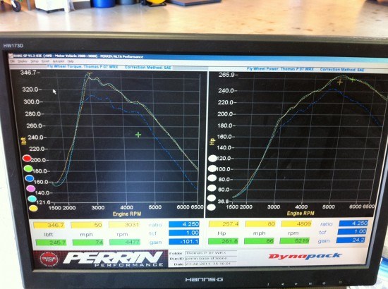The width and height of the screenshot is (388, 289).
Task: Open the Display menu
Action: point(23,61)
